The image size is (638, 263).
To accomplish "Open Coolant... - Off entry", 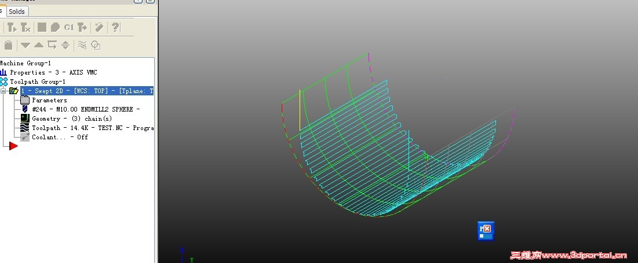I will point(60,137).
